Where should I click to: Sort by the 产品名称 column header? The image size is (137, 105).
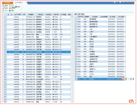click(x=40, y=15)
